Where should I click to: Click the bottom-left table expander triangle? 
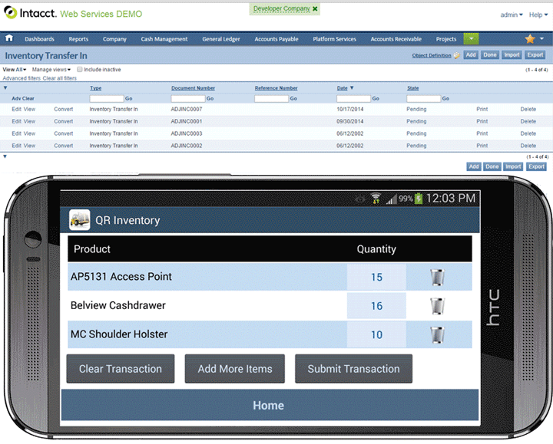pyautogui.click(x=5, y=156)
